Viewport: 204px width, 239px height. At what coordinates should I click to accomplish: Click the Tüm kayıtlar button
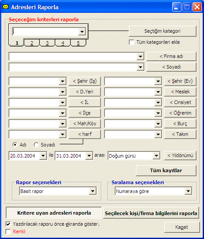(166, 170)
